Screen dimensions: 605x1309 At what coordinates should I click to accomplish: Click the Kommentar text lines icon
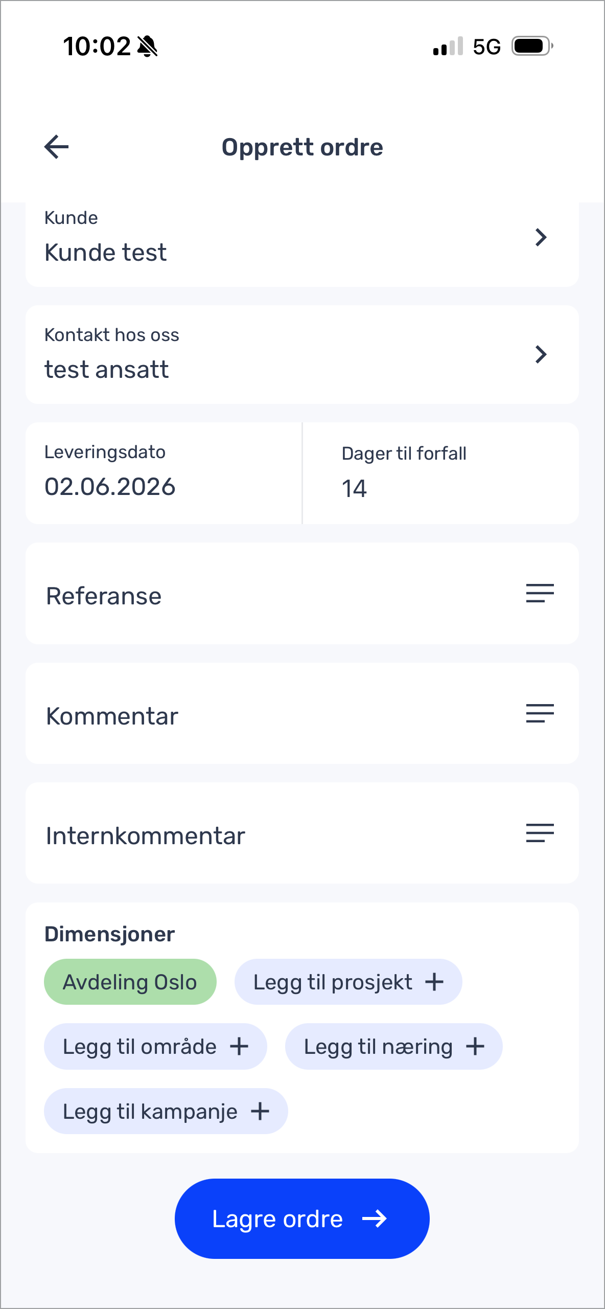pos(540,713)
